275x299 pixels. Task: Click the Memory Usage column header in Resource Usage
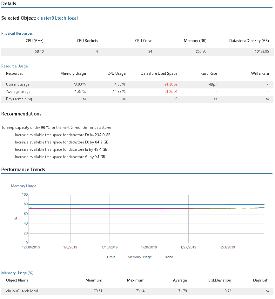click(x=73, y=73)
